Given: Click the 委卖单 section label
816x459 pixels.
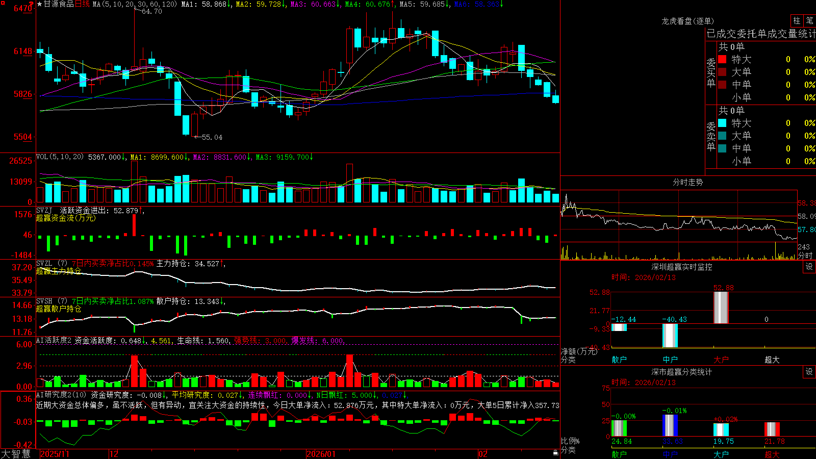Looking at the screenshot, I should click(x=711, y=136).
